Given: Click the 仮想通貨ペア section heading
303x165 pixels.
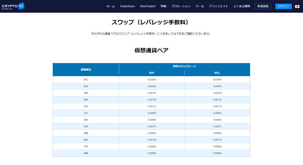Looking at the screenshot, I should point(151,50).
